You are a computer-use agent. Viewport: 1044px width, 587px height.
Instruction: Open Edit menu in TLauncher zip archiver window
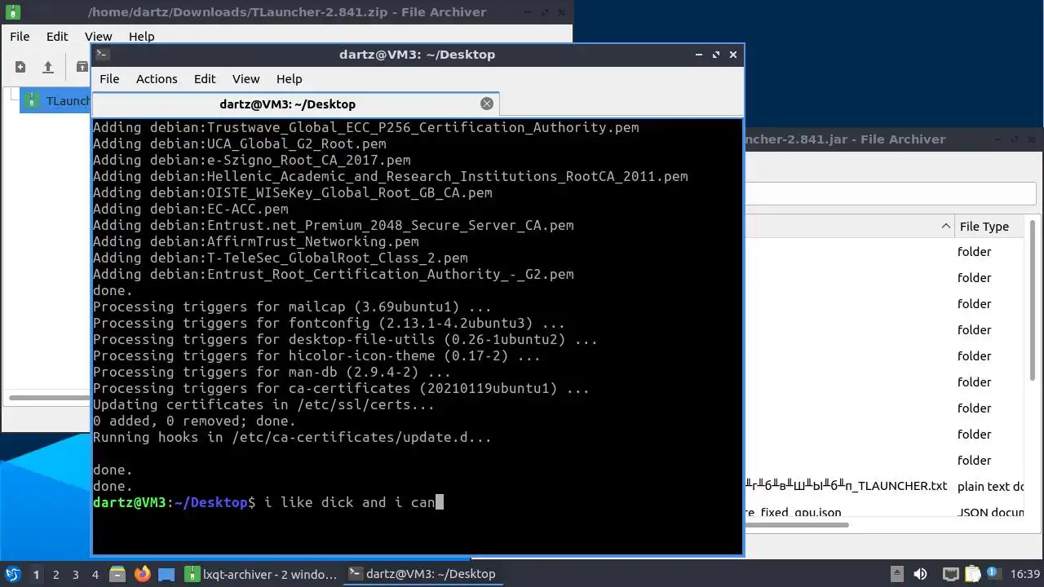pos(57,37)
